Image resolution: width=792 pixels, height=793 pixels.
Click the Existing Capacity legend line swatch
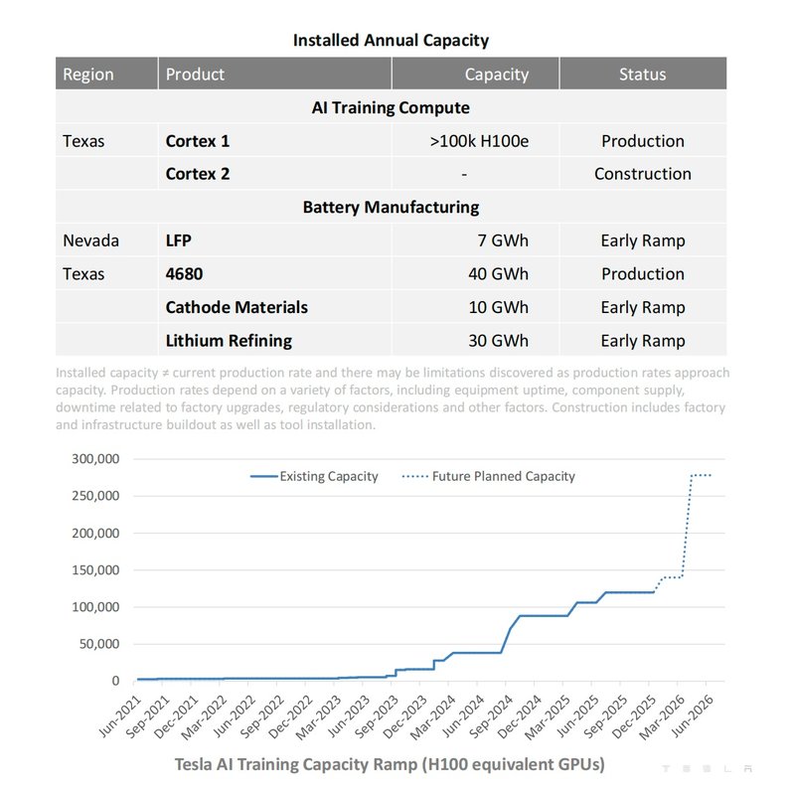(x=262, y=476)
